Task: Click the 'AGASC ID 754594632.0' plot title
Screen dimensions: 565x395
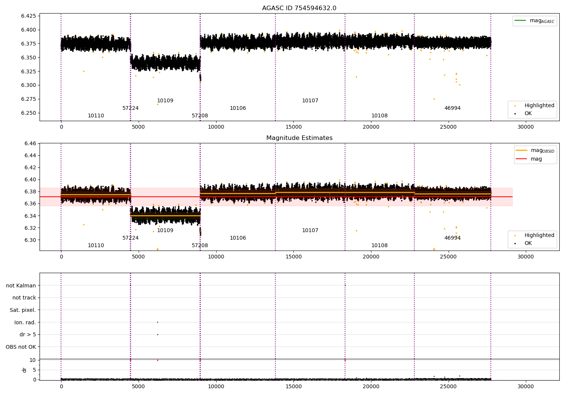Action: point(299,8)
